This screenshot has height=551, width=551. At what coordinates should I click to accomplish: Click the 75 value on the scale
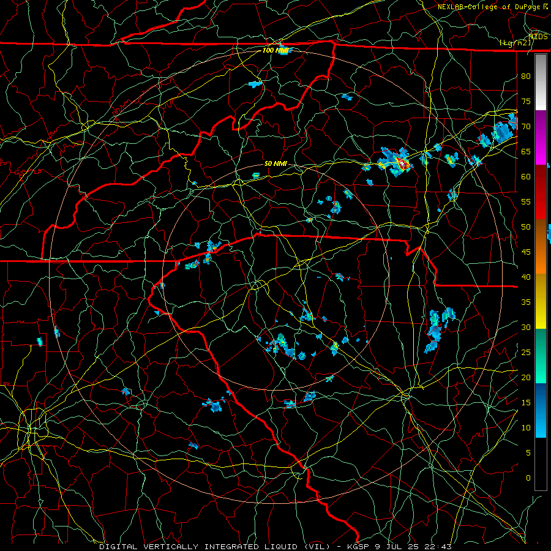coord(526,101)
